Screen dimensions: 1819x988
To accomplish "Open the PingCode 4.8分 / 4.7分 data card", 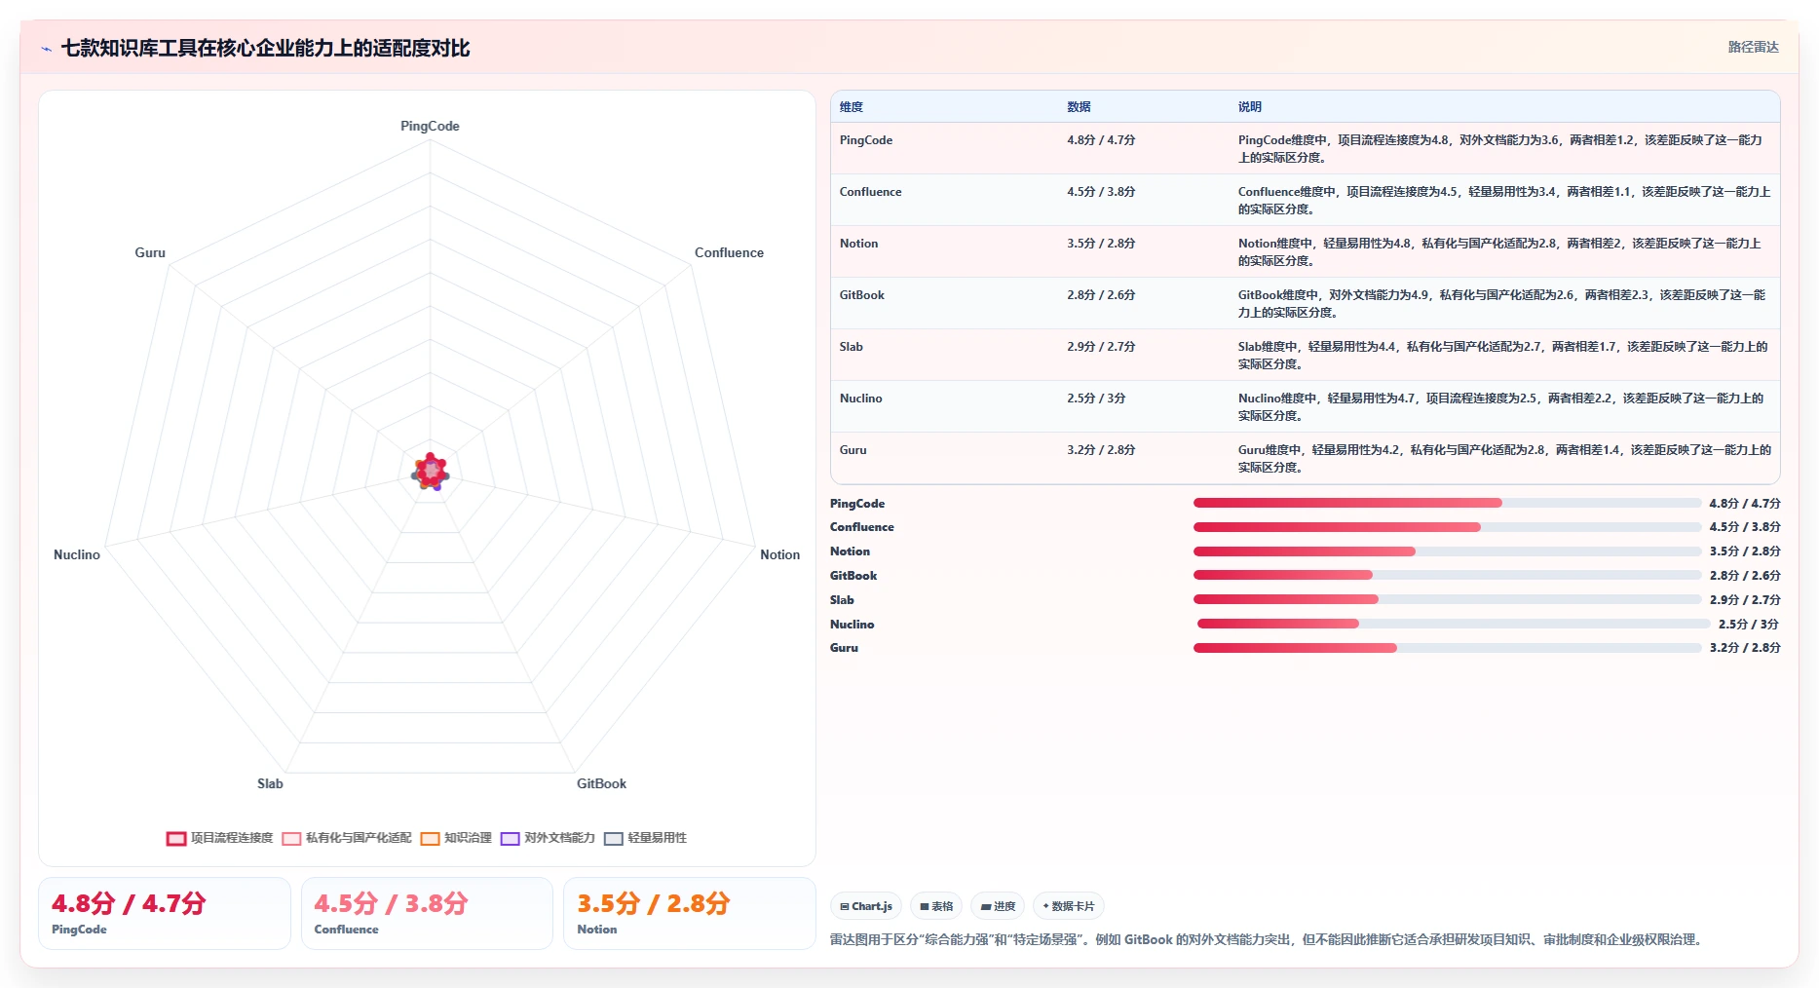I will [165, 913].
